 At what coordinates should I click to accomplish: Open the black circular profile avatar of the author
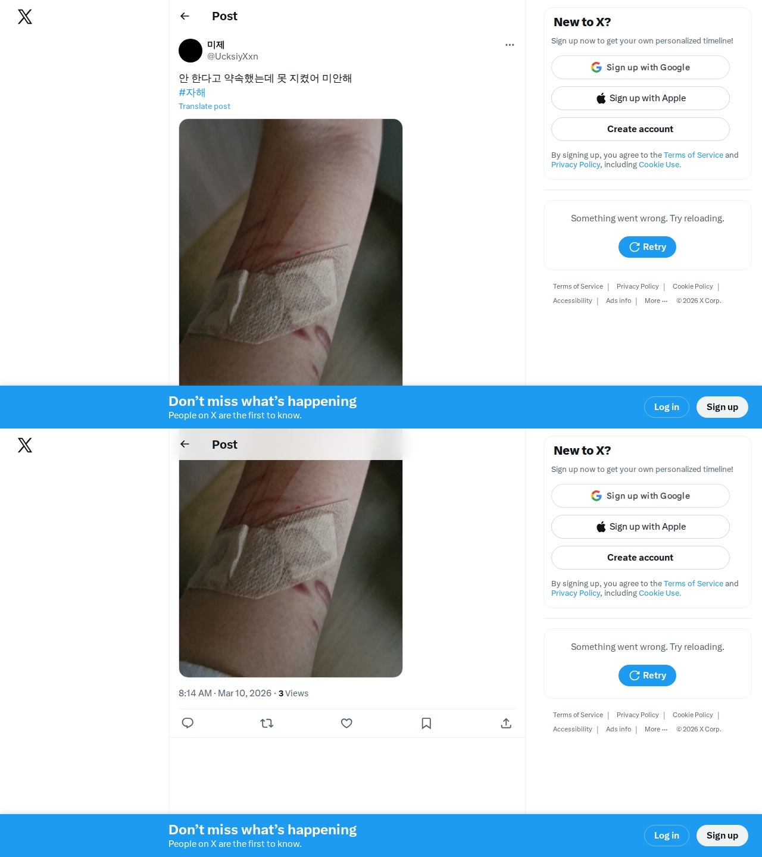[190, 51]
